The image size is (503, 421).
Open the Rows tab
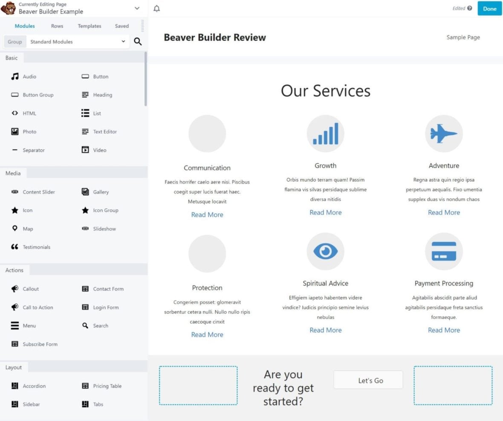click(x=57, y=26)
